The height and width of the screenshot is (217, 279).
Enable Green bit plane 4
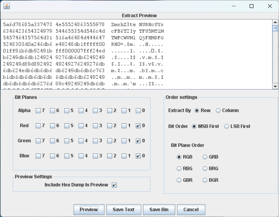(81, 141)
